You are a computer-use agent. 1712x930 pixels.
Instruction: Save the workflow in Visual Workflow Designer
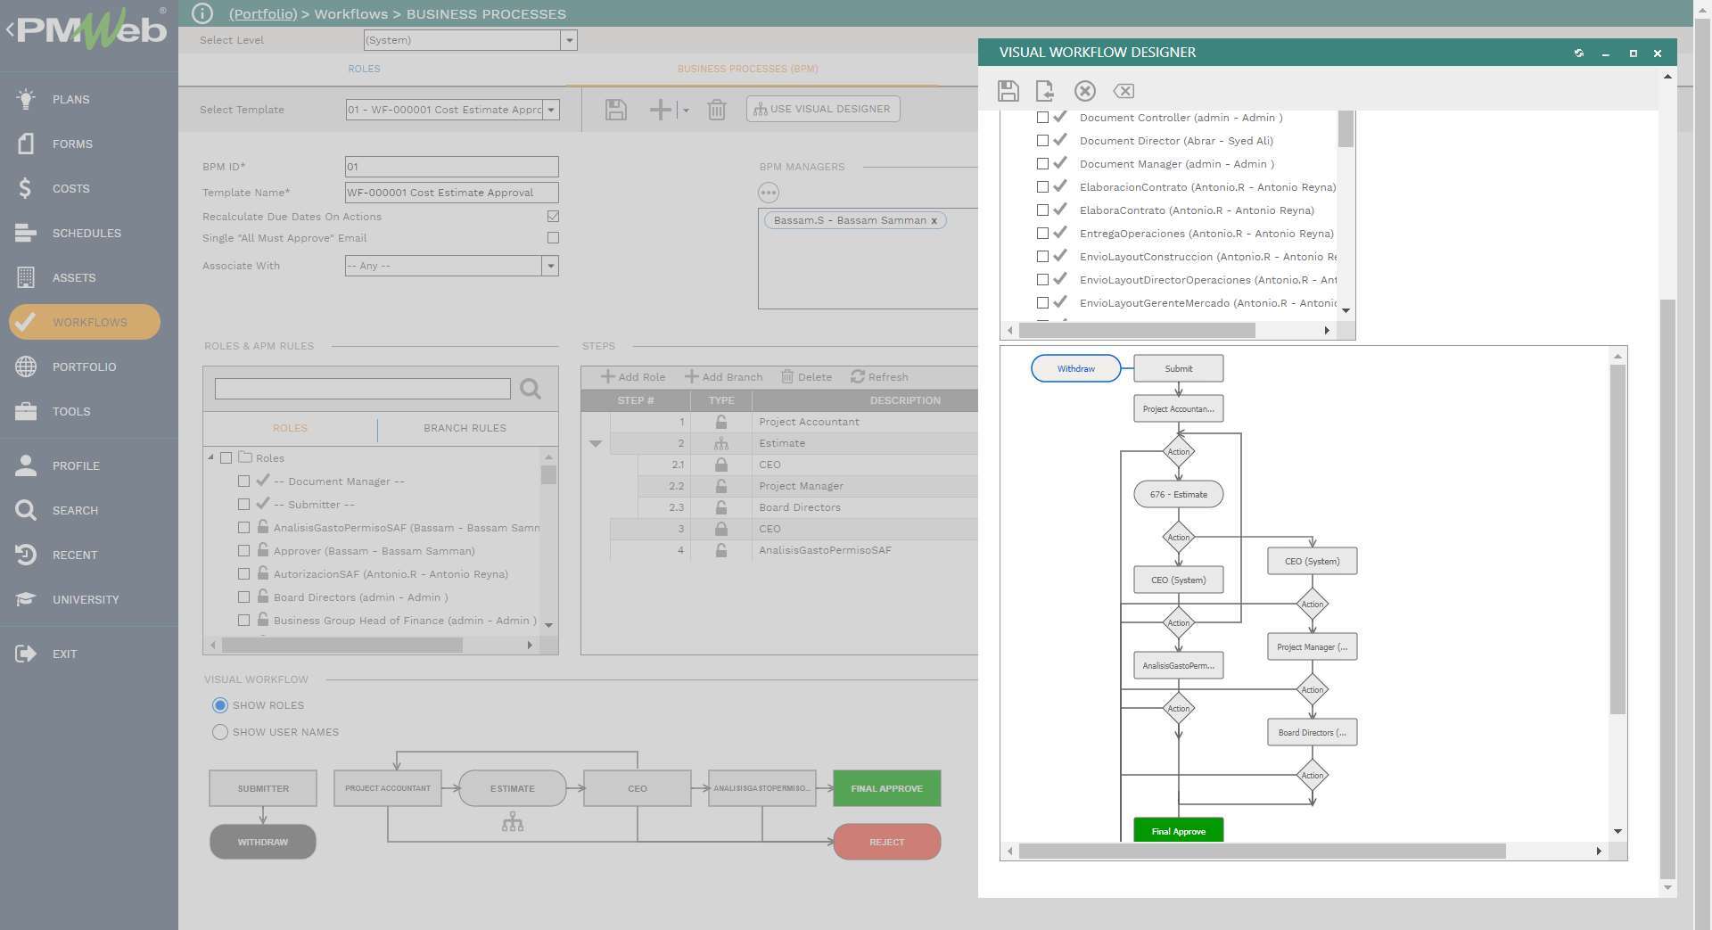[x=1008, y=91]
